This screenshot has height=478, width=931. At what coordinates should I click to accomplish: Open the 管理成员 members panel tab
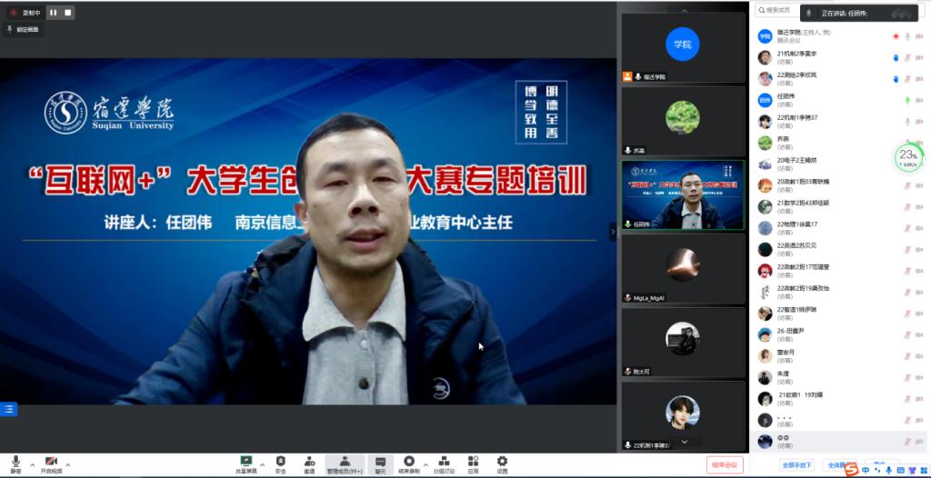pyautogui.click(x=345, y=462)
